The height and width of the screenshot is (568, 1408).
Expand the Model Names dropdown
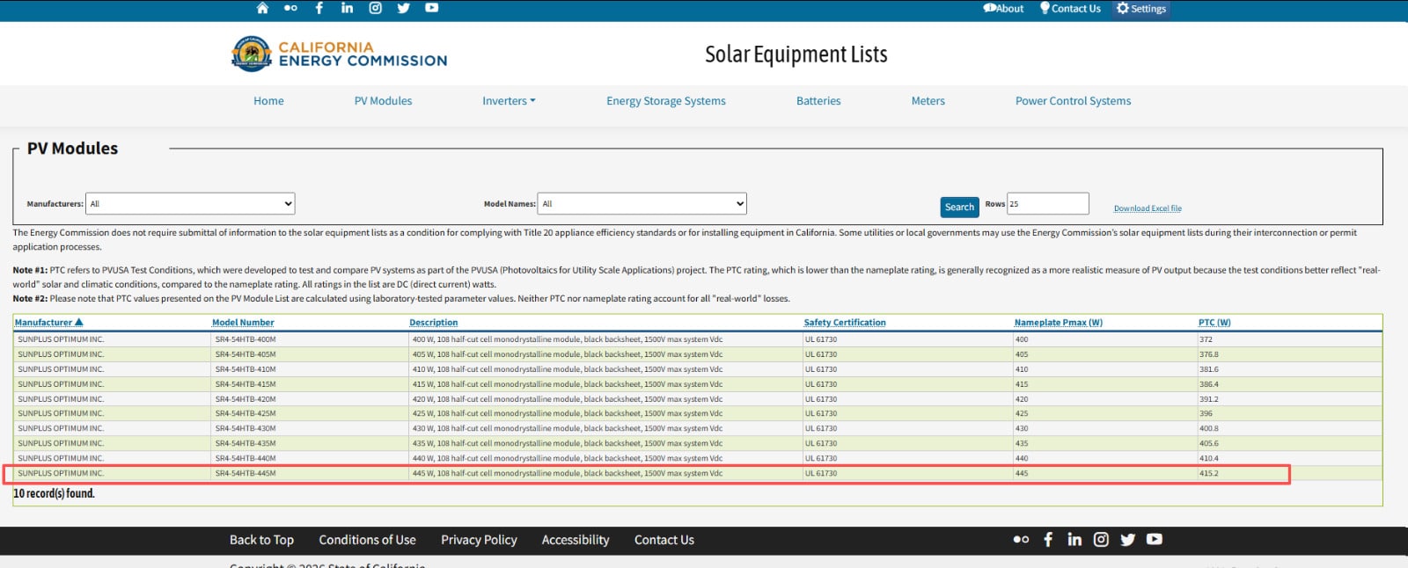coord(642,204)
